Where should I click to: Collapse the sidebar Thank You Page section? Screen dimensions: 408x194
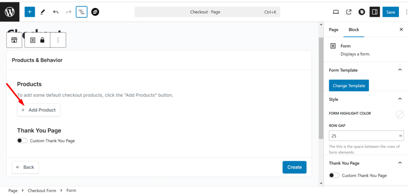400,163
